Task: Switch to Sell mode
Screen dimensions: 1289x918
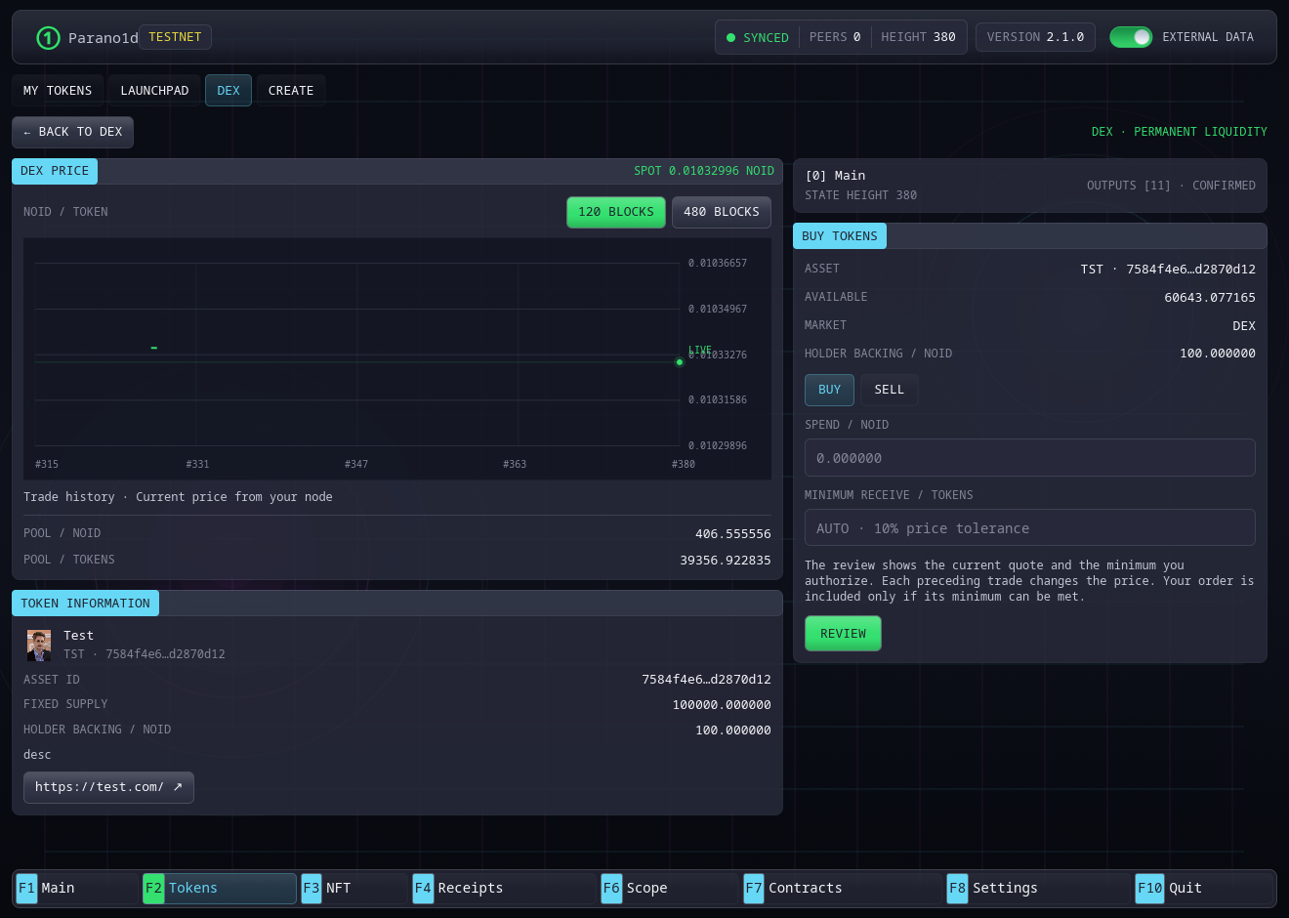Action: click(x=890, y=390)
